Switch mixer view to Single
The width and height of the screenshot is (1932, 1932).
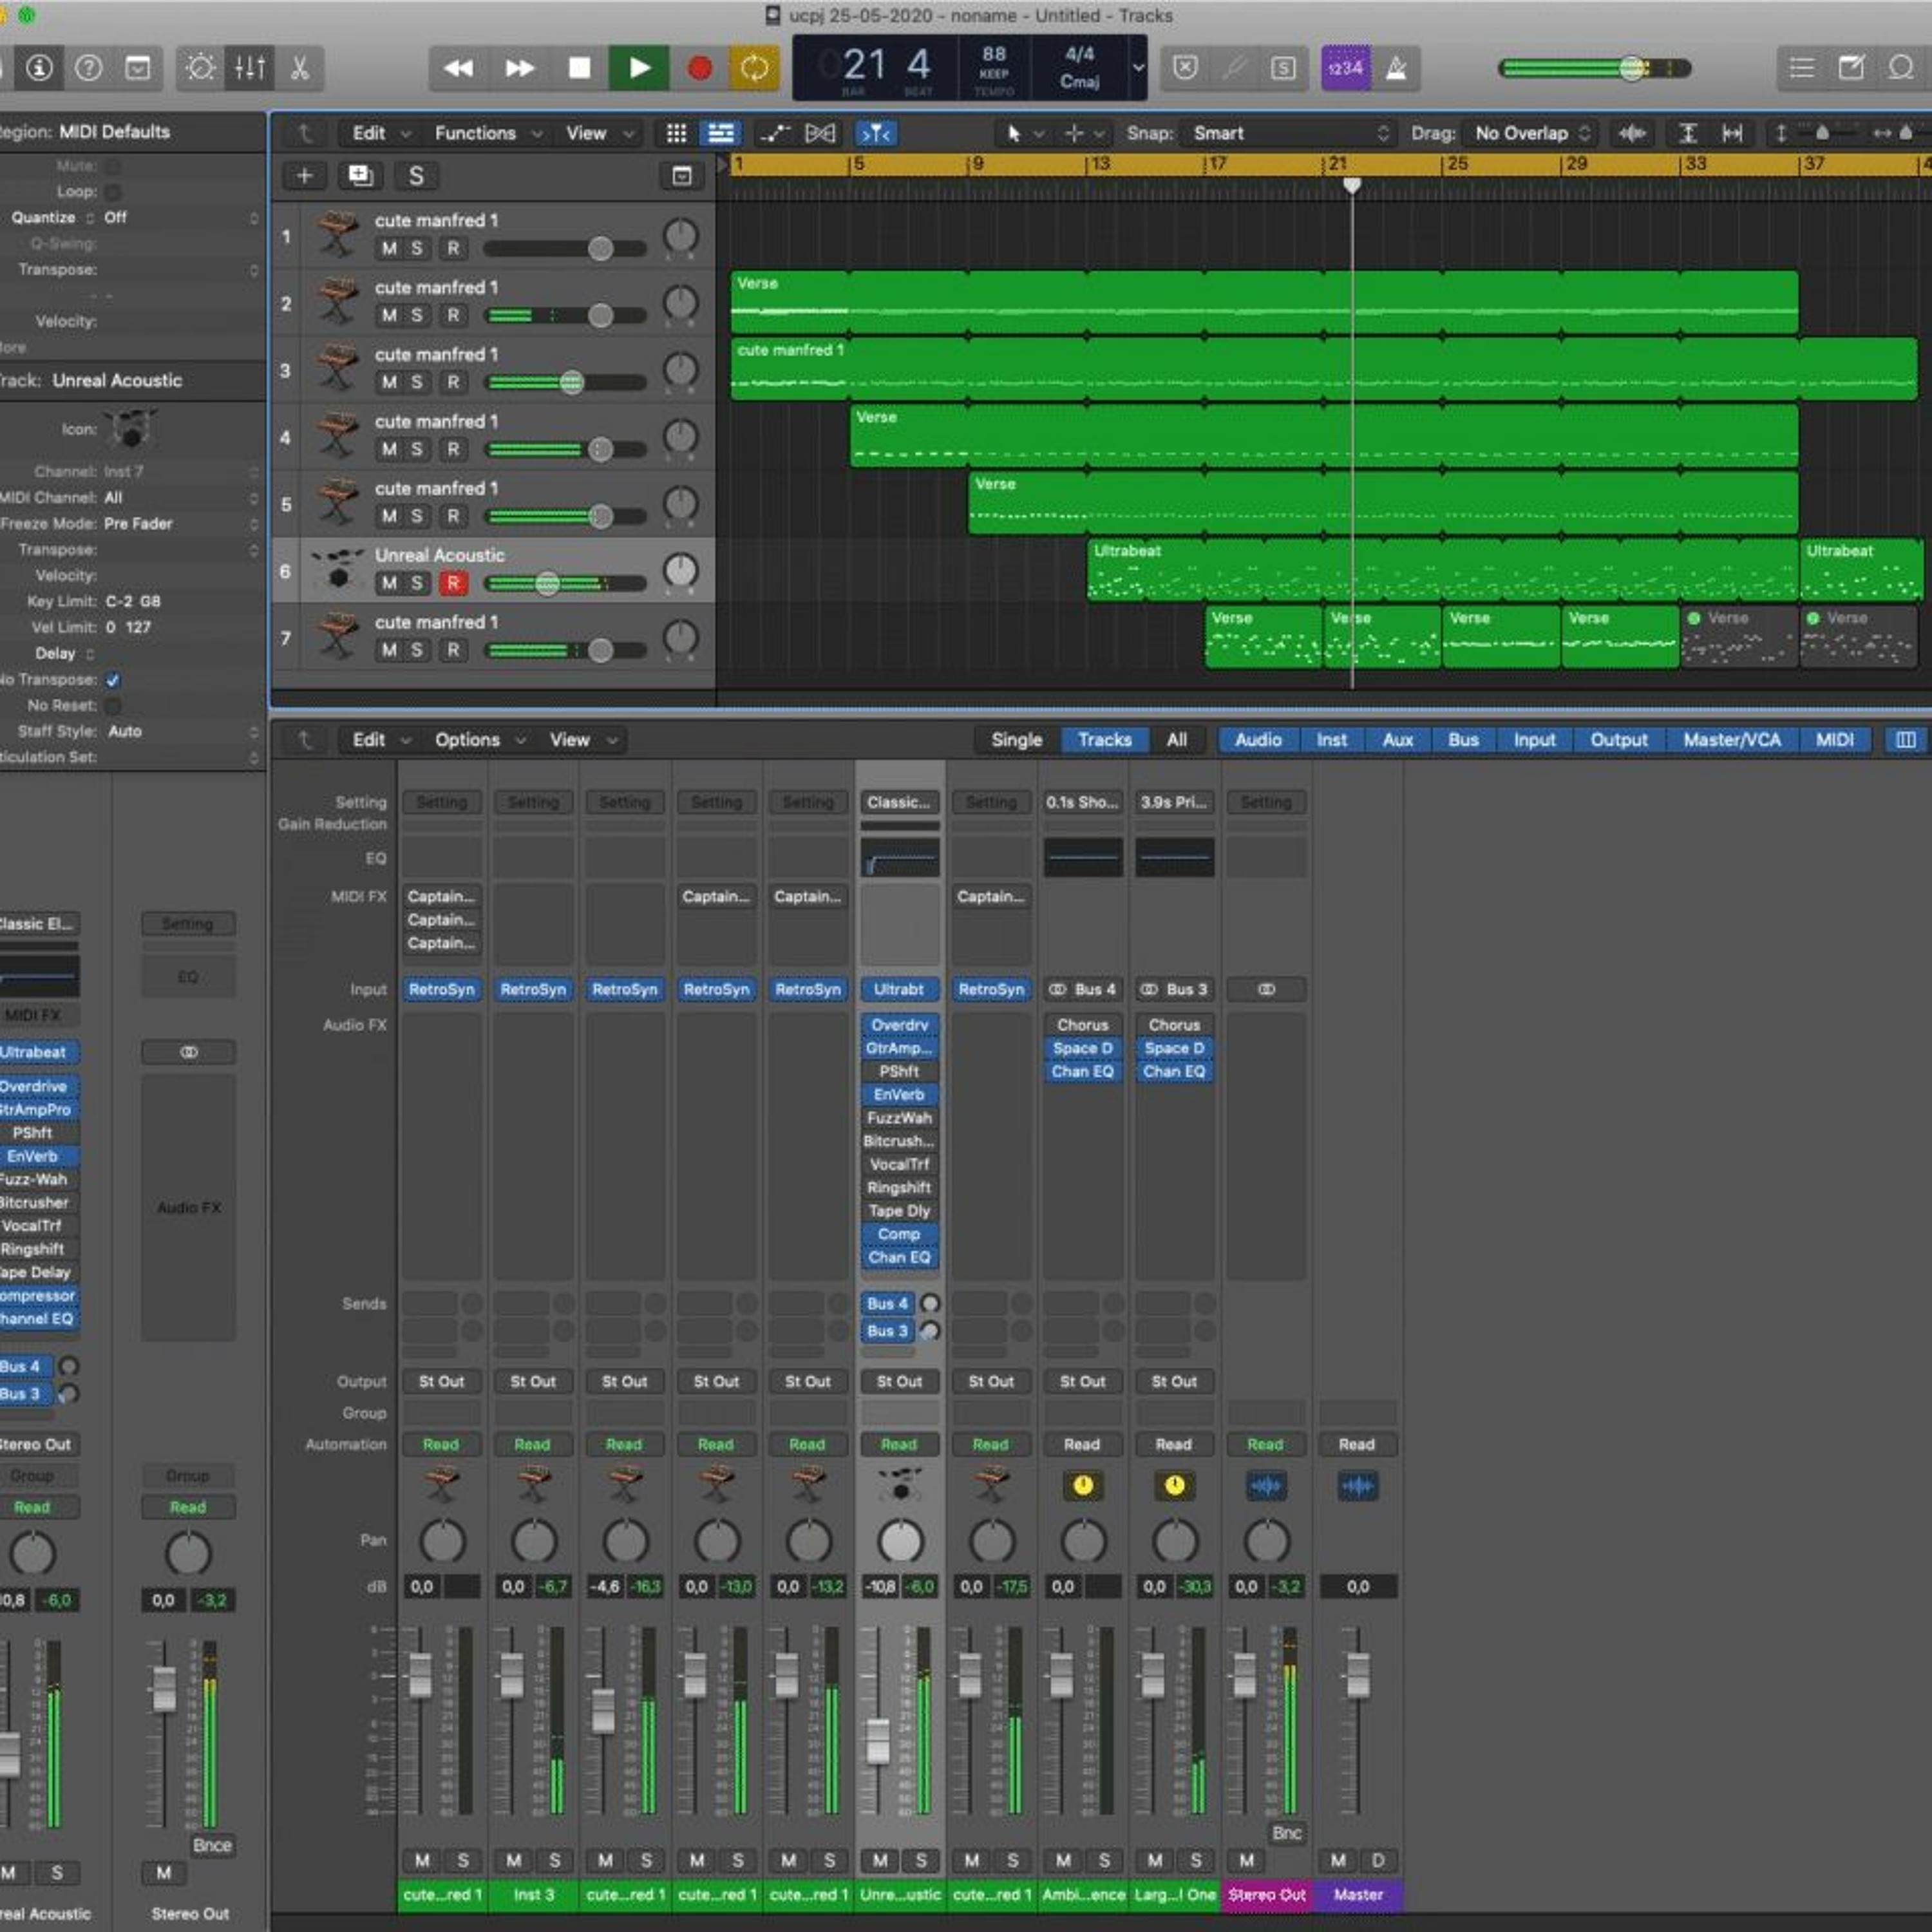[x=1016, y=740]
